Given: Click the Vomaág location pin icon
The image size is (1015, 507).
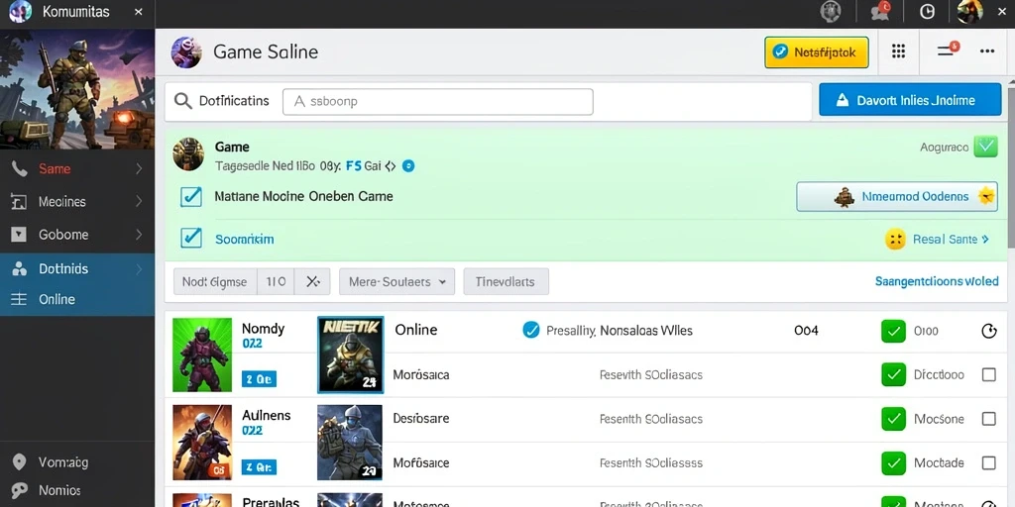Looking at the screenshot, I should point(20,462).
